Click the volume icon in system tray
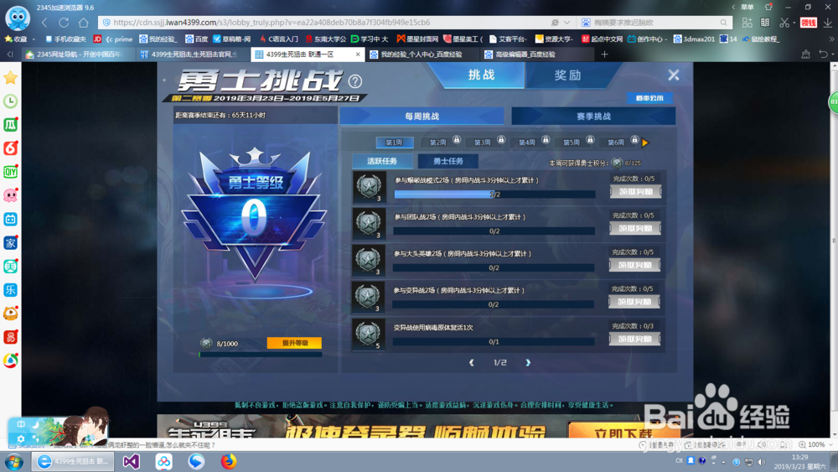This screenshot has height=472, width=838. point(762,461)
